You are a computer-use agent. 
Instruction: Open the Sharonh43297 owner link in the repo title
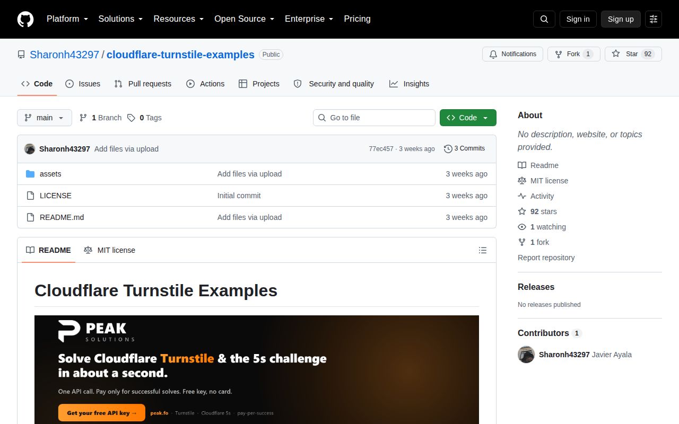pyautogui.click(x=65, y=55)
